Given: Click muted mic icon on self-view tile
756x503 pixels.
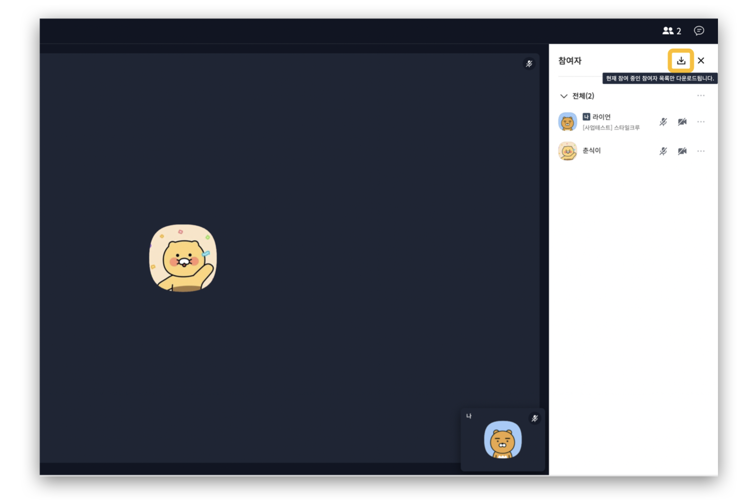Looking at the screenshot, I should point(534,418).
